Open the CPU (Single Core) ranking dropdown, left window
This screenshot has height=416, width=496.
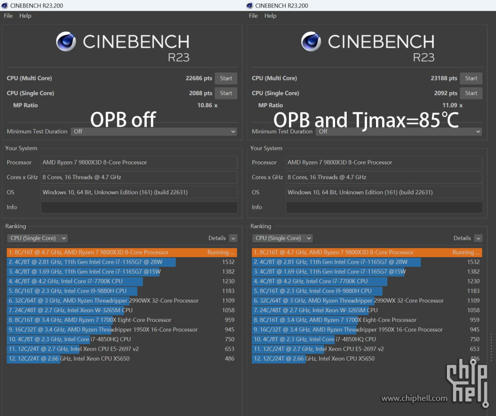point(37,238)
